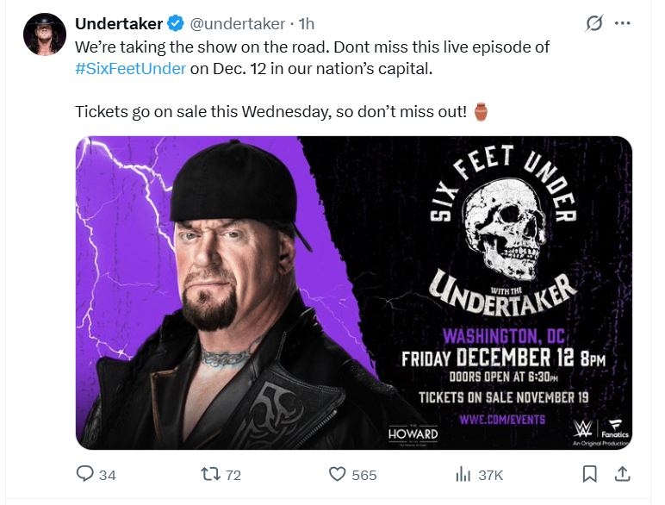The image size is (665, 505).
Task: Open the Undertaker display name link
Action: pos(119,23)
